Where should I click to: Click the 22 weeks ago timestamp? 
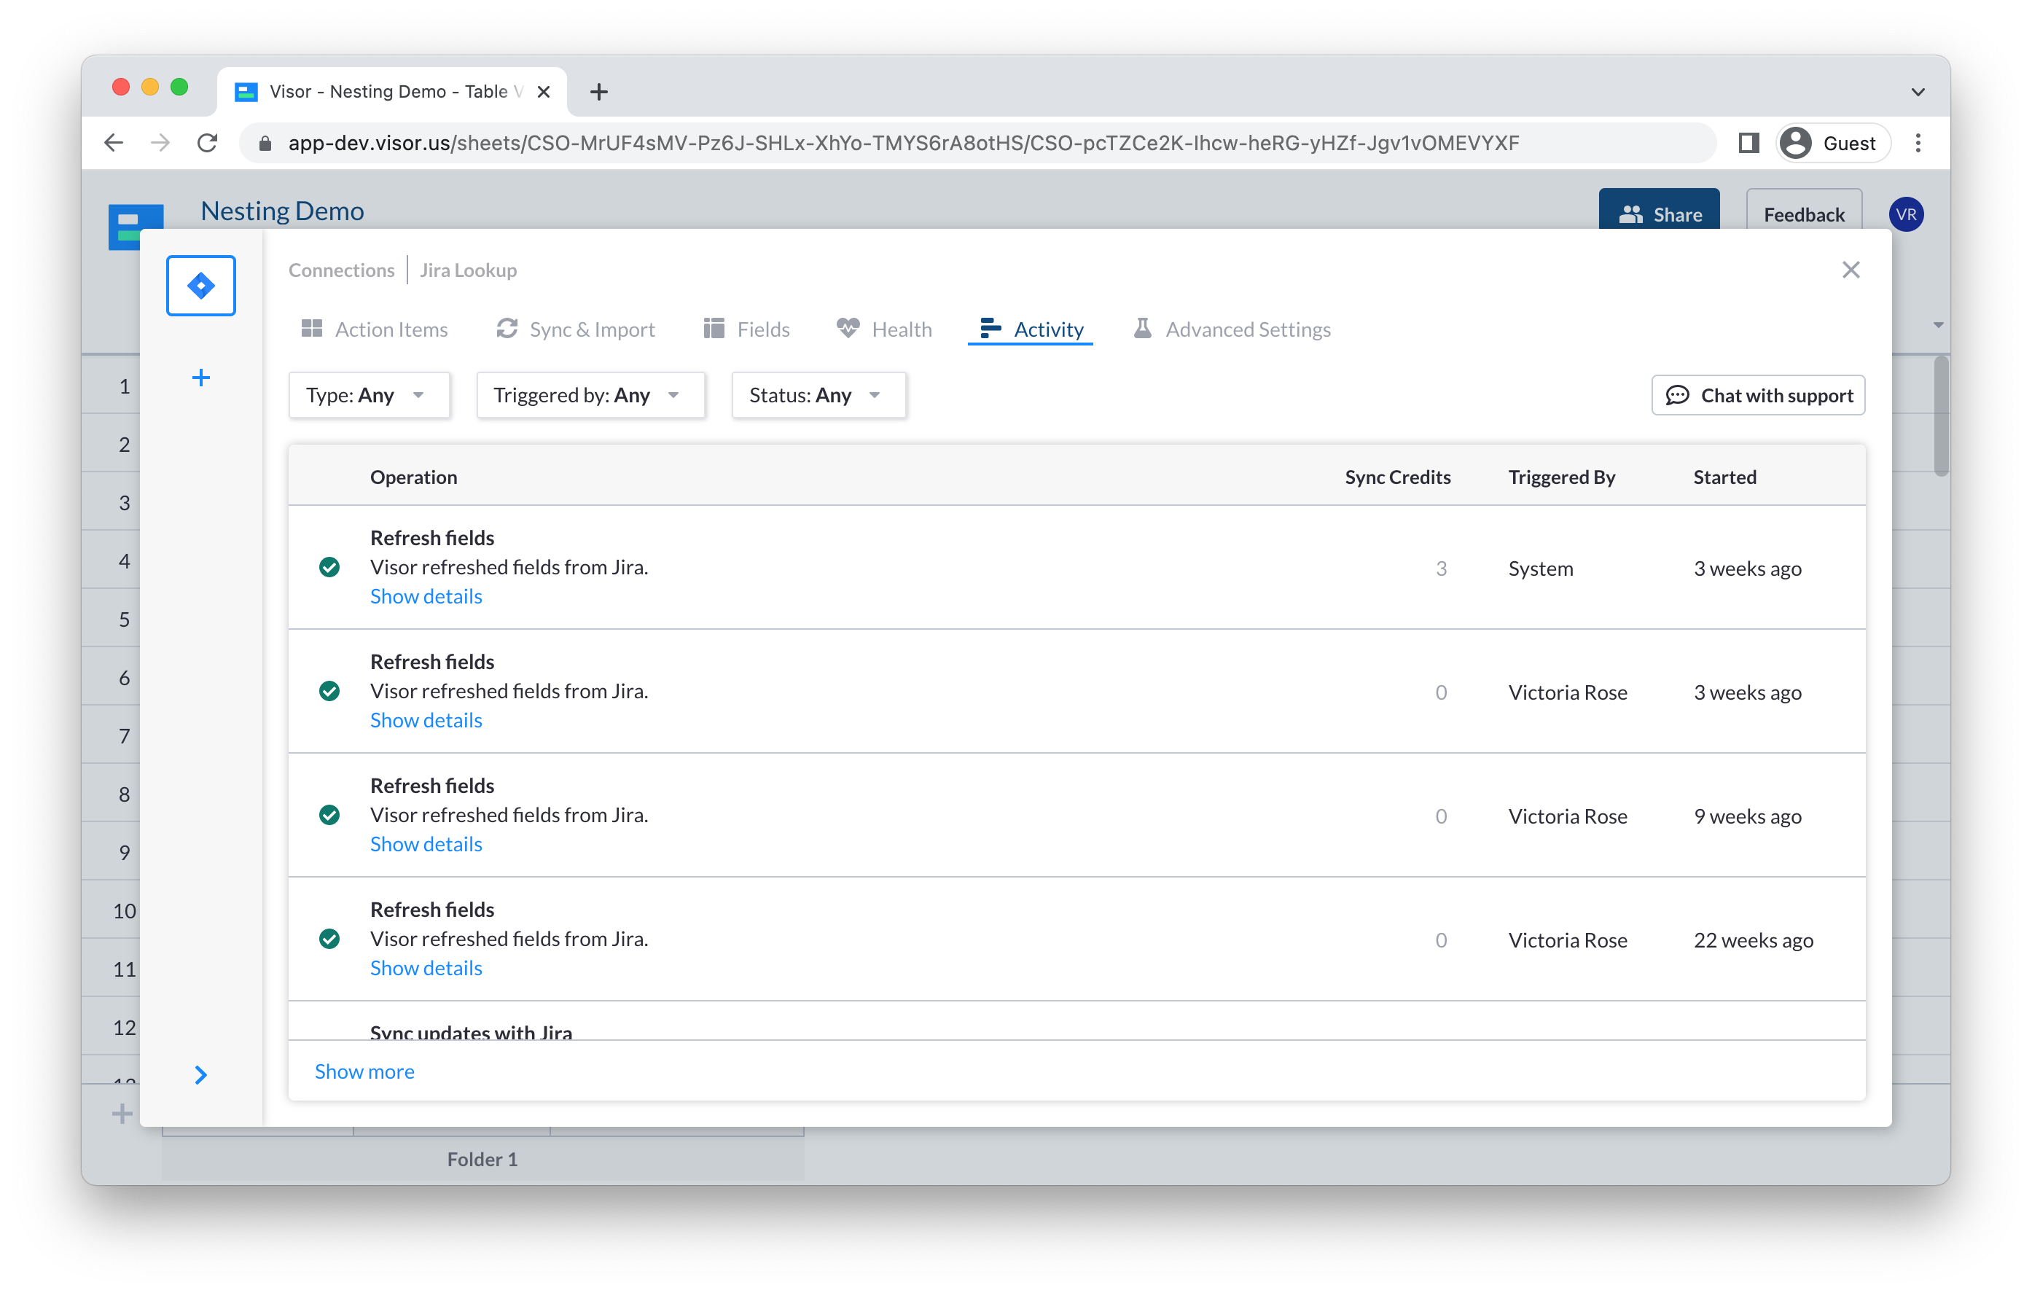coord(1754,940)
